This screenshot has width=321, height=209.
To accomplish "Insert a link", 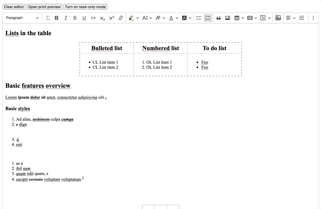I will pos(121,18).
